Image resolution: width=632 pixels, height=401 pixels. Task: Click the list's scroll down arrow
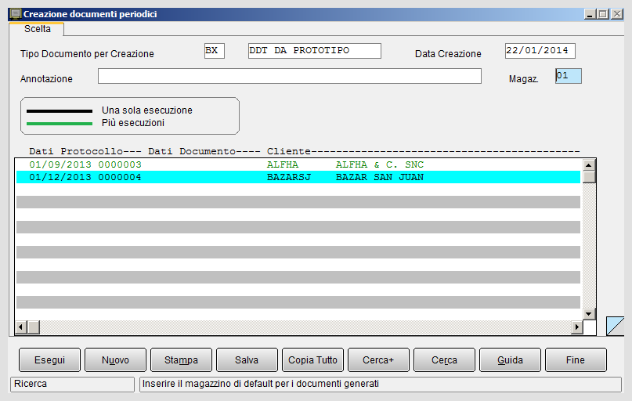point(589,314)
